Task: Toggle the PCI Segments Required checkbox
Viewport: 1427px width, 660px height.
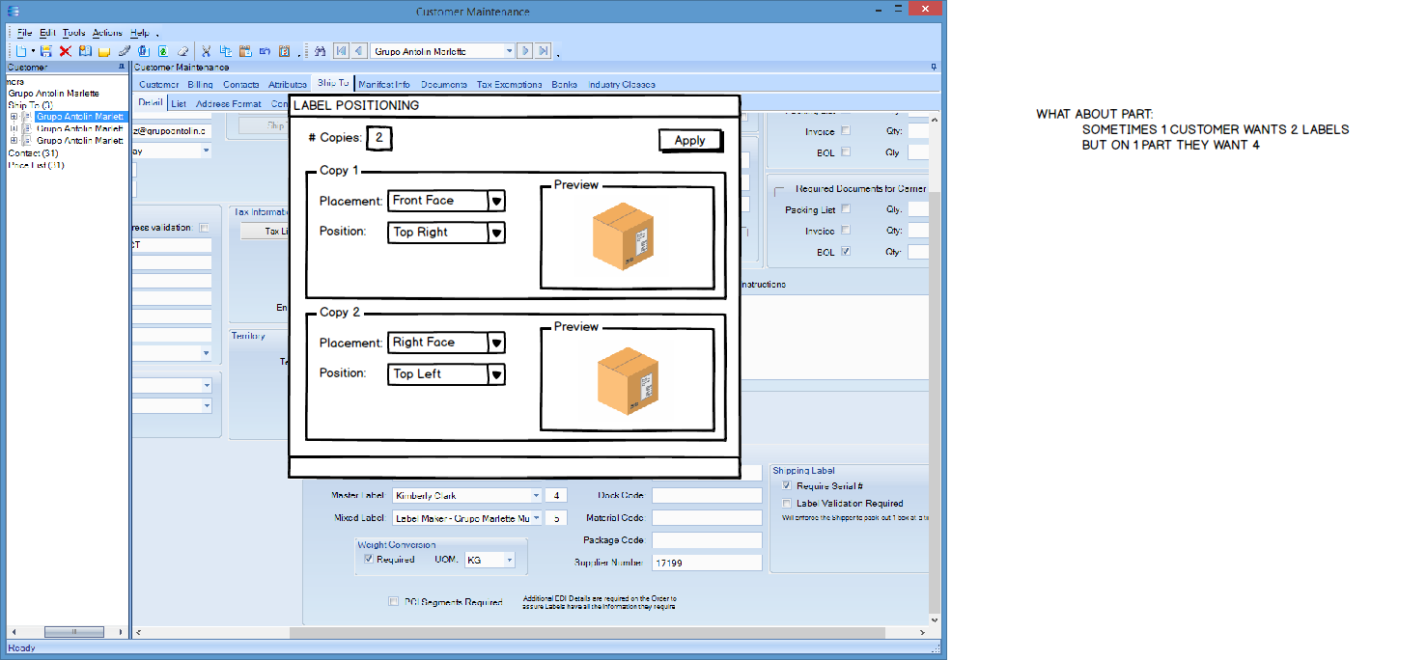Action: click(393, 602)
